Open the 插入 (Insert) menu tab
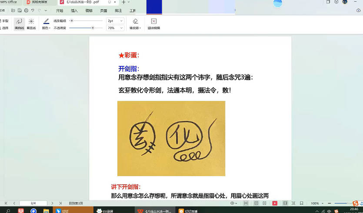 (x=74, y=10)
